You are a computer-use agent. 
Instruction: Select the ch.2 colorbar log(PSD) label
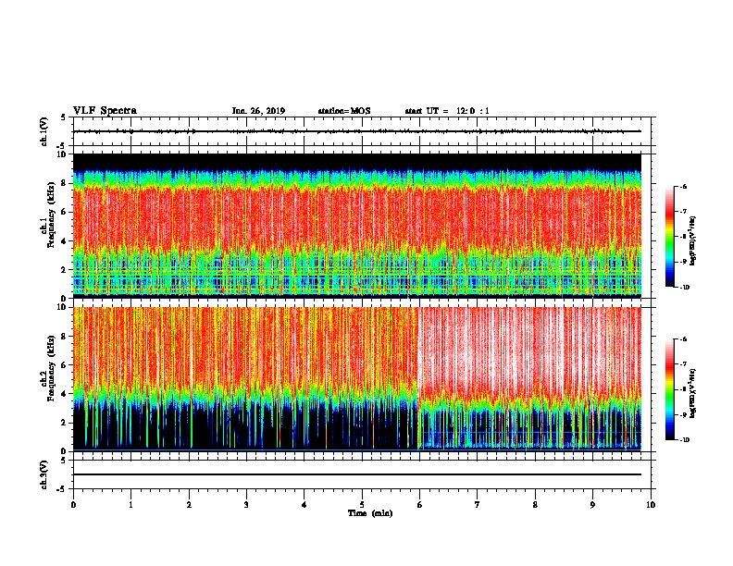click(693, 393)
